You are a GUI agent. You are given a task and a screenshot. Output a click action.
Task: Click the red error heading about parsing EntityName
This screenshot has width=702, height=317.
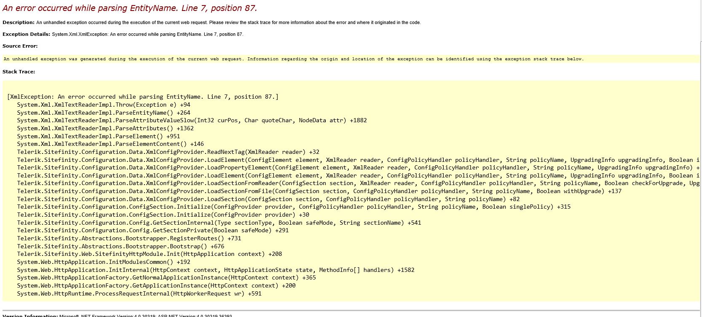click(x=130, y=8)
